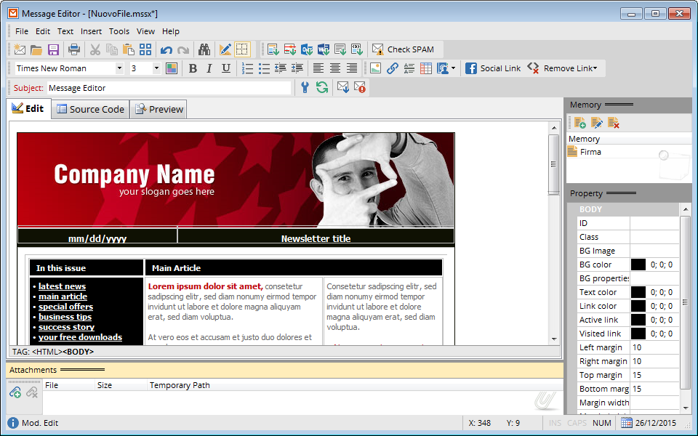Click the Insert image icon
Screen dimensions: 698x436
click(x=375, y=68)
